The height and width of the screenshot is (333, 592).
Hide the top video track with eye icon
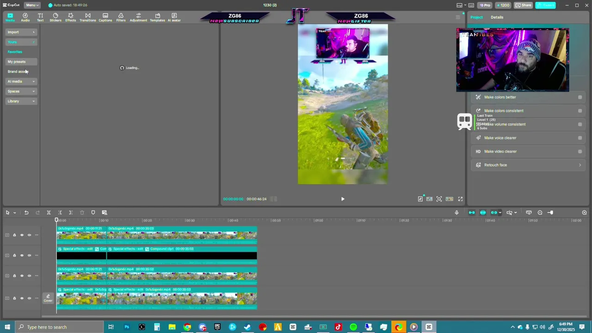tap(22, 235)
